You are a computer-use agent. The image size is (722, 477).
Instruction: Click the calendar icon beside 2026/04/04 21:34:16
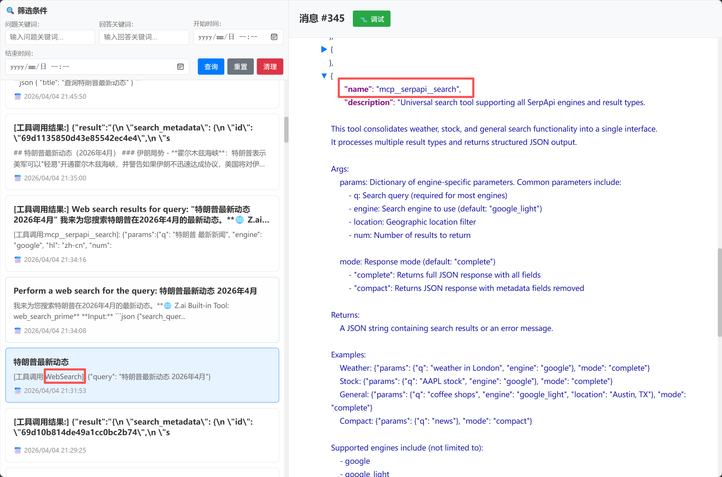[18, 260]
